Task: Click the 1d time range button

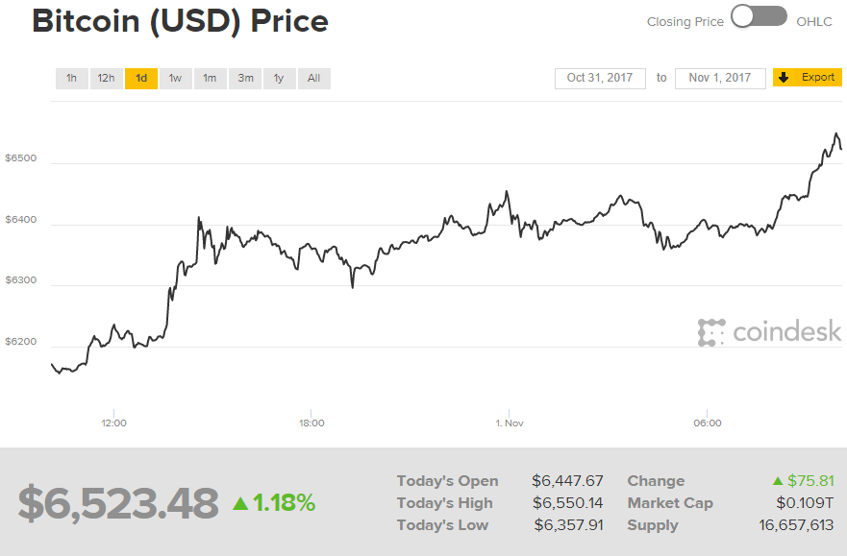Action: click(140, 78)
